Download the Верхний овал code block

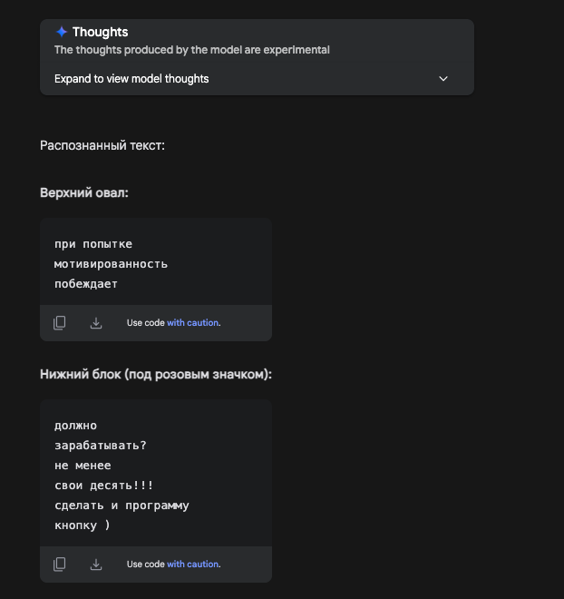tap(96, 323)
